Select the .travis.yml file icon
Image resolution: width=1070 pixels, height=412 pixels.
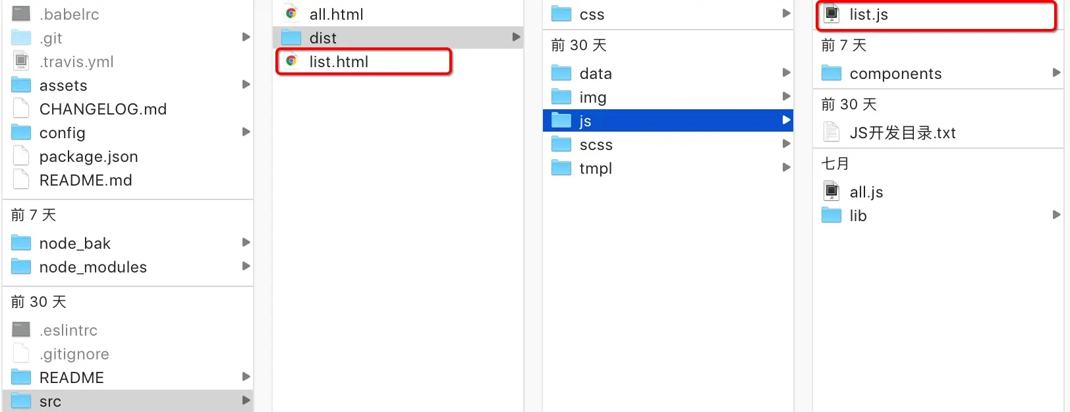coord(21,61)
